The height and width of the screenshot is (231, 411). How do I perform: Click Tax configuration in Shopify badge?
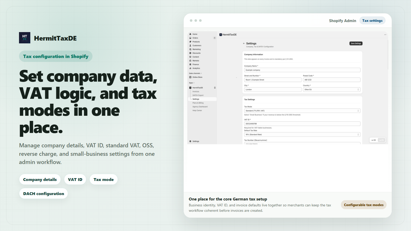56,56
